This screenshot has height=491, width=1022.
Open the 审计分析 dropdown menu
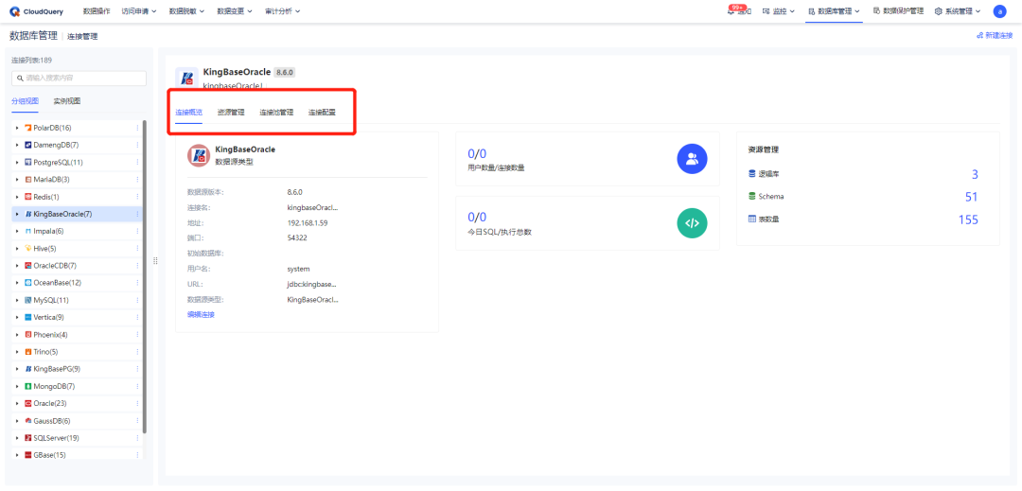point(283,11)
